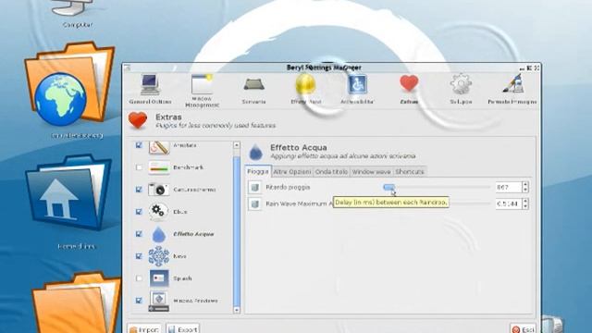592x333 pixels.
Task: Enable the Benchmark plugin checkbox
Action: (139, 167)
